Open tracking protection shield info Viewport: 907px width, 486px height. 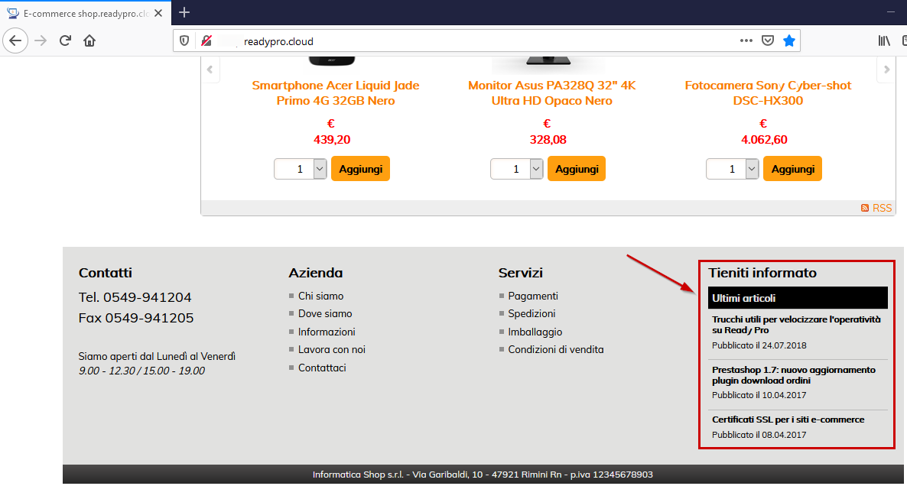pos(184,41)
